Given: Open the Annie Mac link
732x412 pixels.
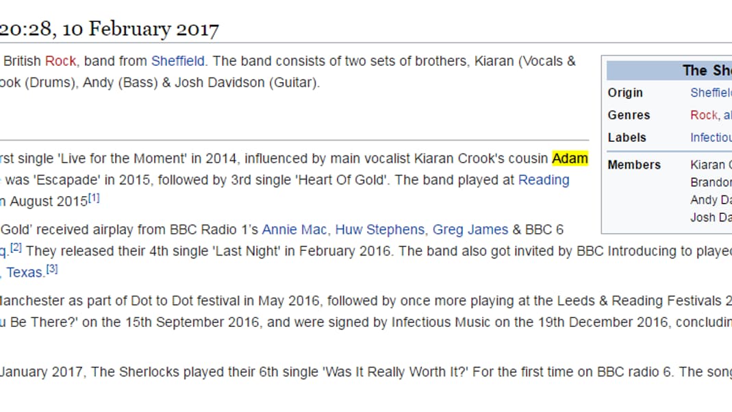Looking at the screenshot, I should point(294,230).
